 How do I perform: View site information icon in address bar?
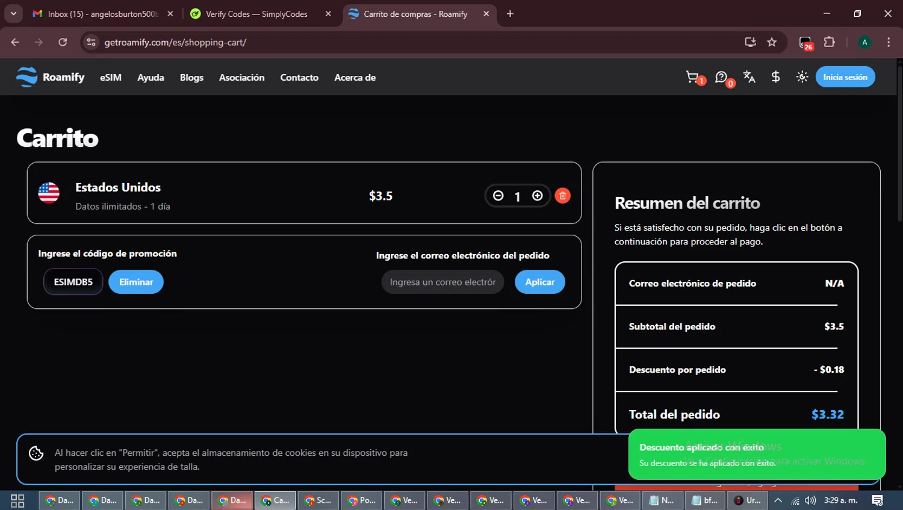(92, 42)
